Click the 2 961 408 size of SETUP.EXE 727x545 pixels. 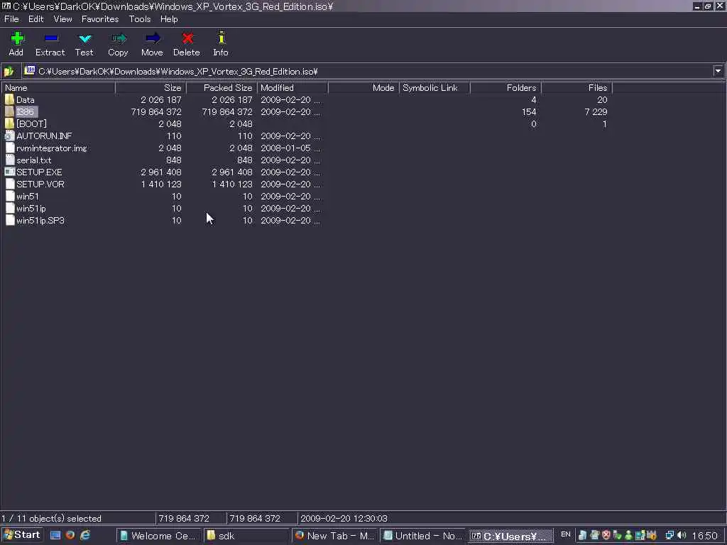coord(161,172)
